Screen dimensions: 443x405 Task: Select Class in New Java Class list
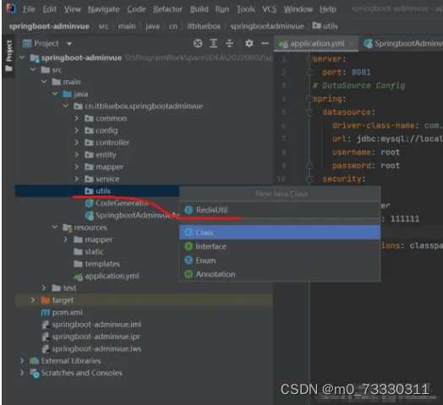point(280,233)
